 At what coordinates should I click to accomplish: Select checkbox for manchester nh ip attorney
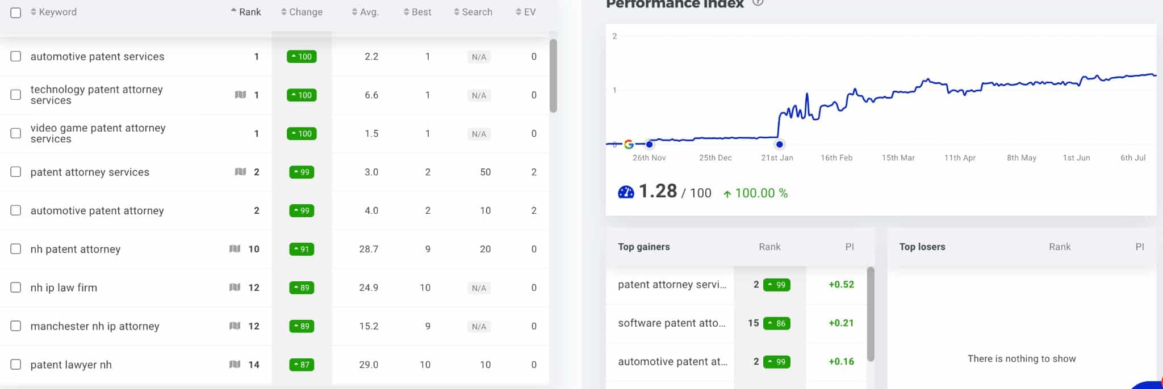coord(16,326)
